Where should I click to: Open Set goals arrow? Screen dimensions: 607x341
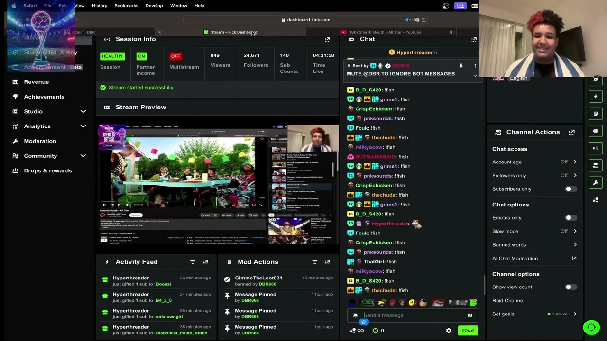click(x=575, y=314)
